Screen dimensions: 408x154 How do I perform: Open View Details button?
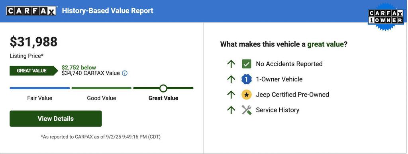point(56,119)
